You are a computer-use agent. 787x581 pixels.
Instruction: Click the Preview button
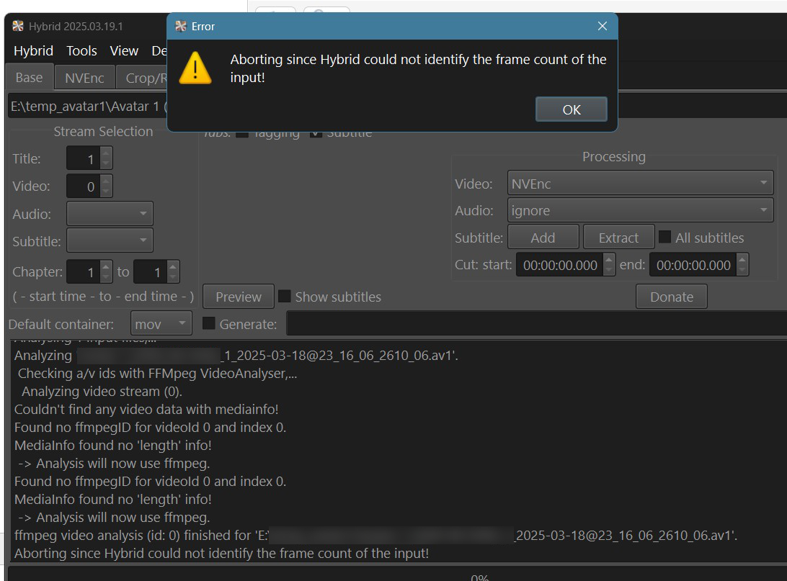tap(239, 297)
